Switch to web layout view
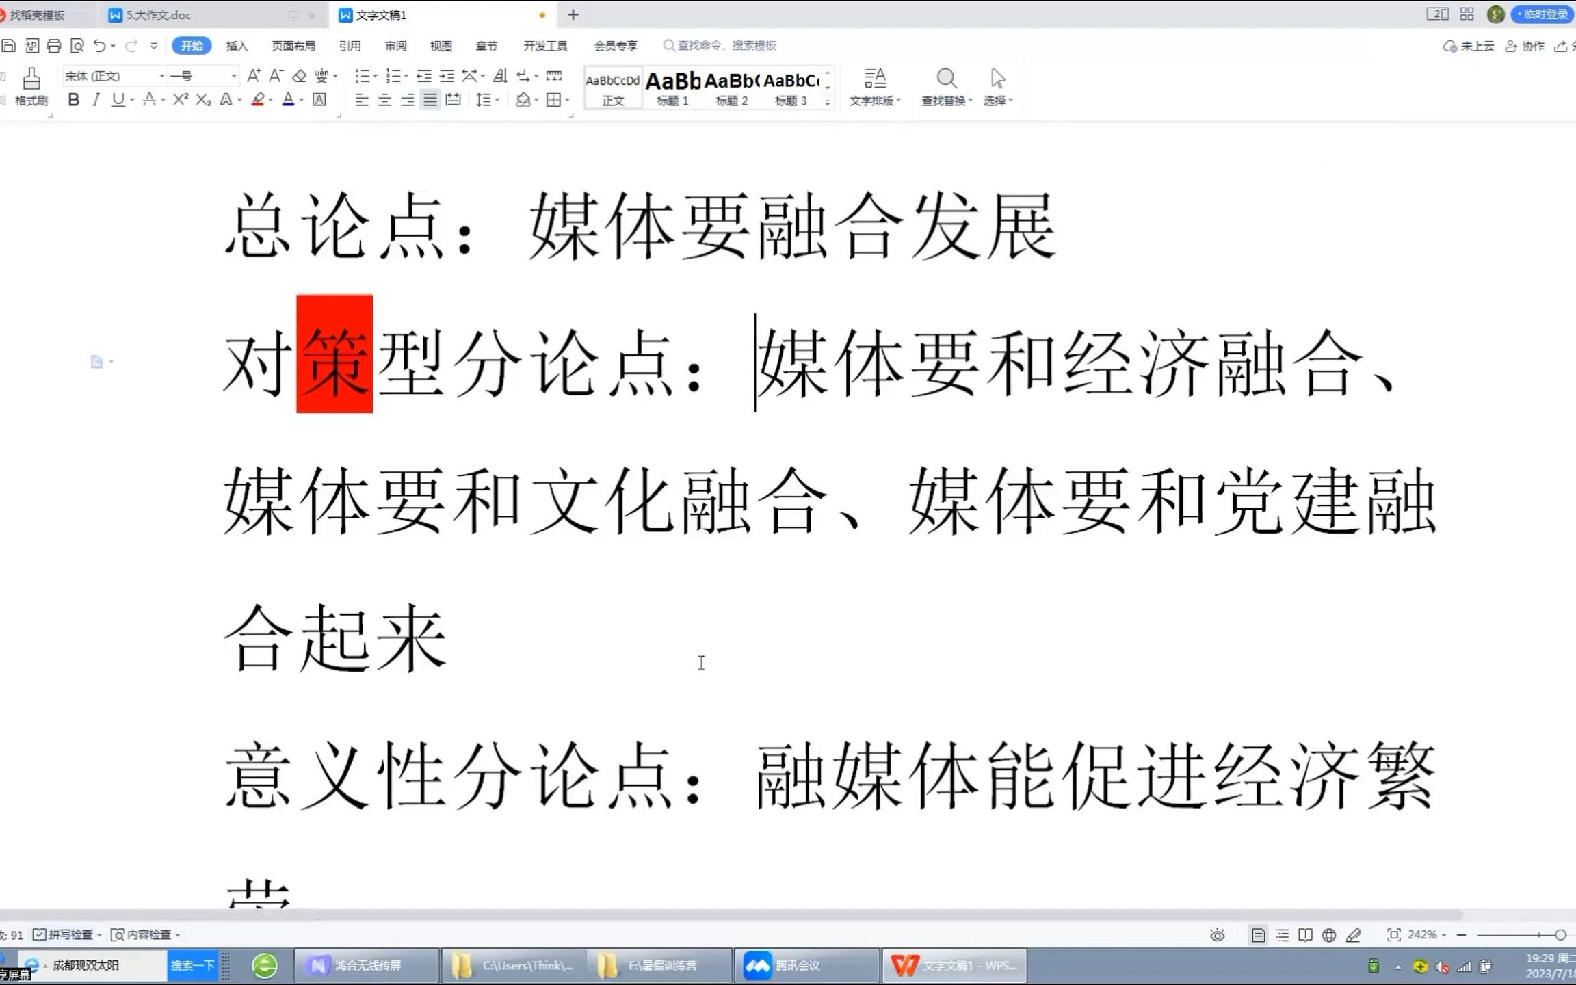Screen dimensions: 1576x985 [1329, 934]
